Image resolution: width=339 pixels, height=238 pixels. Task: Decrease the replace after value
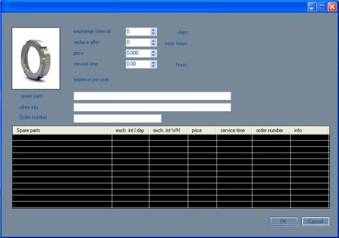point(153,44)
